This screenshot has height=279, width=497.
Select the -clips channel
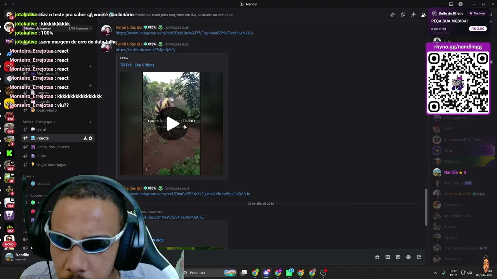click(57, 156)
